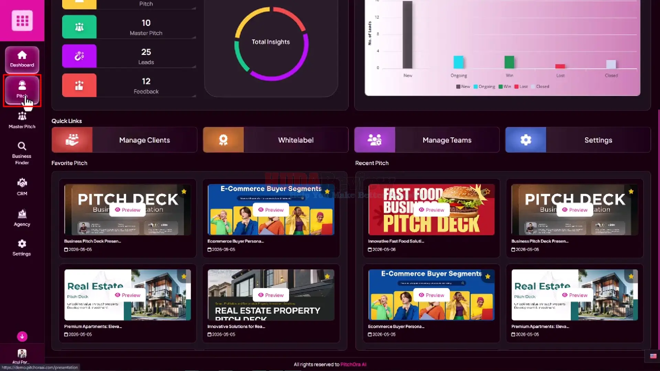Toggle Win series in chart legend
The width and height of the screenshot is (660, 371).
(x=505, y=87)
